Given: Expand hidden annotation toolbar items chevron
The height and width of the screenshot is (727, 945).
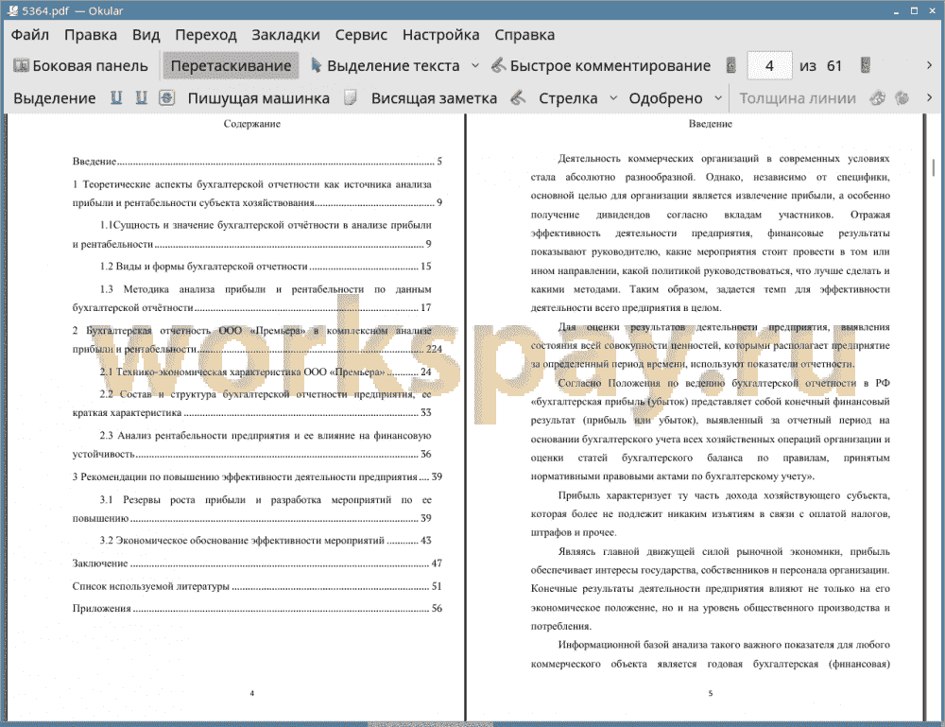Looking at the screenshot, I should coord(929,97).
